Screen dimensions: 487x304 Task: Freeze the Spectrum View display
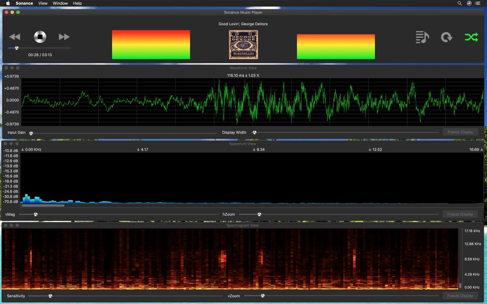point(460,214)
